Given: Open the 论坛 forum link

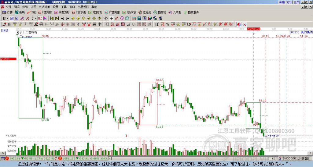Looking at the screenshot, I should pyautogui.click(x=289, y=2).
